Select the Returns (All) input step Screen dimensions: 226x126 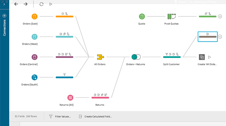pyautogui.click(x=71, y=98)
